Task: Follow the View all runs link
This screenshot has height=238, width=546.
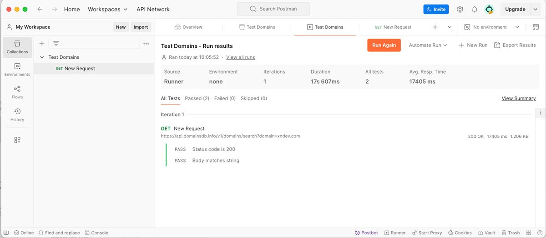Action: [240, 57]
